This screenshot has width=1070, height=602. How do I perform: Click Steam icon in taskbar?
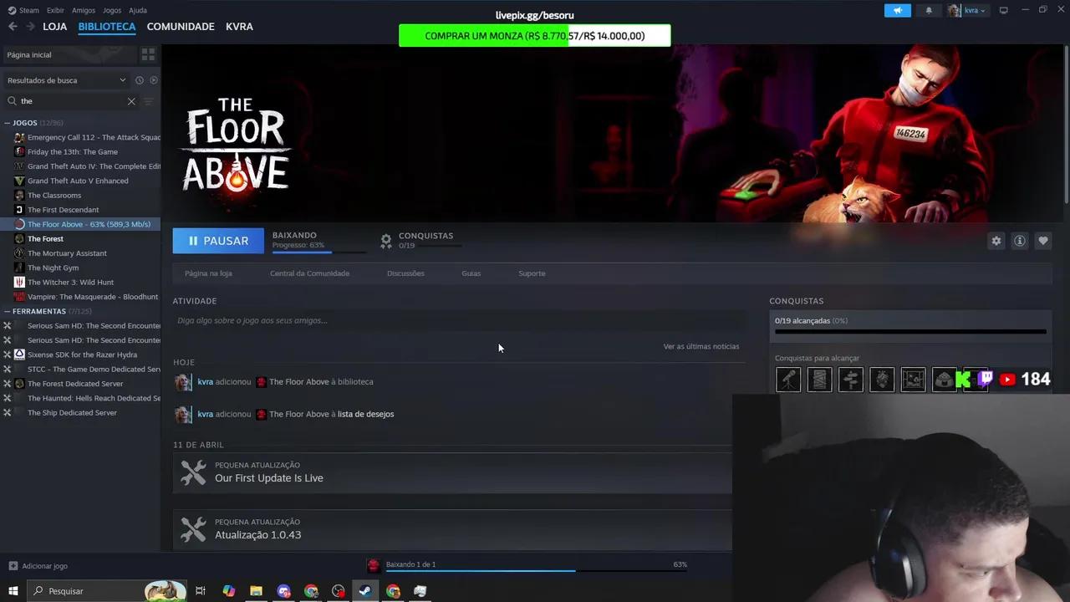pyautogui.click(x=365, y=591)
